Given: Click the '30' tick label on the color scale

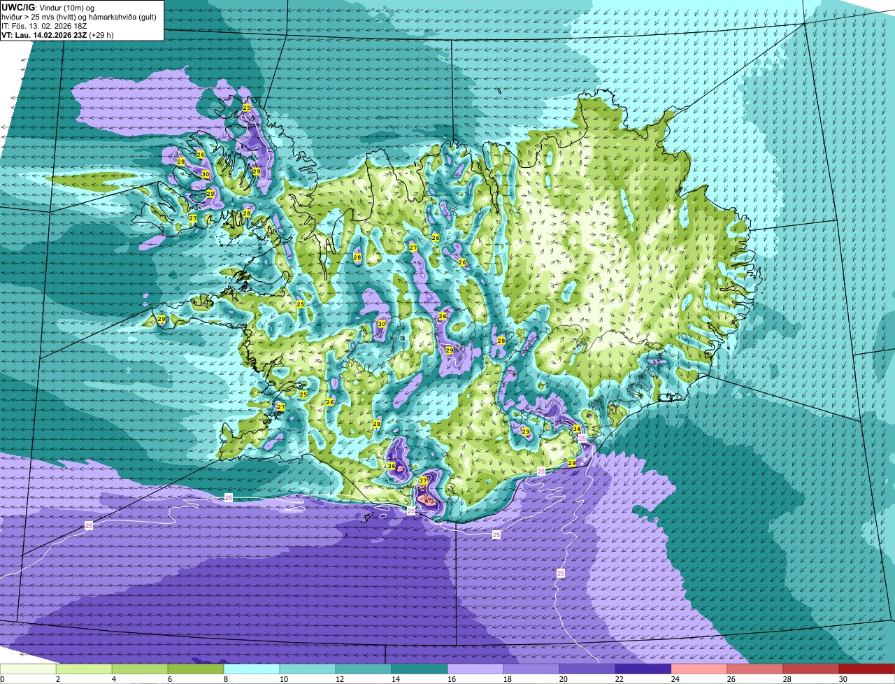Looking at the screenshot, I should pos(843,679).
